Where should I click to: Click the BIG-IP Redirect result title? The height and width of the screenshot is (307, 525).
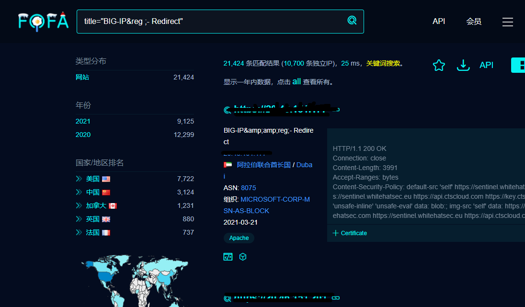coord(269,136)
